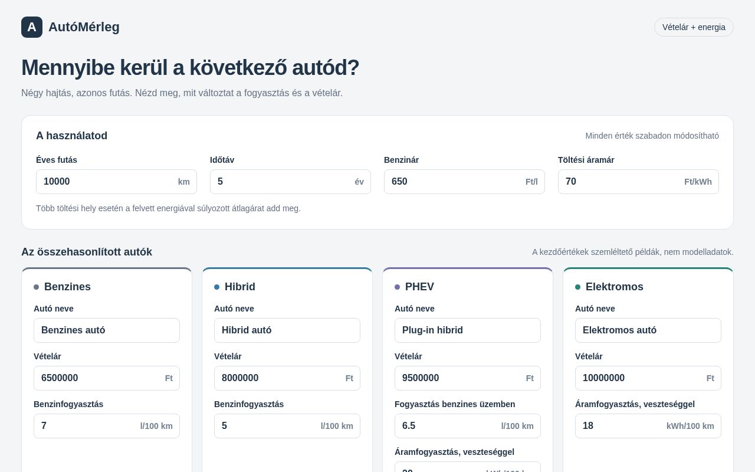Click the note "Minden érték szabadon módosítható"
The height and width of the screenshot is (472, 755).
[x=652, y=136]
